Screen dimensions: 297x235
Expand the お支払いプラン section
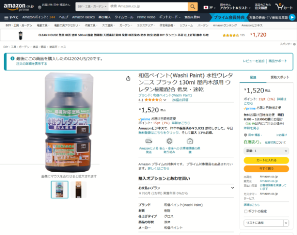186,191
